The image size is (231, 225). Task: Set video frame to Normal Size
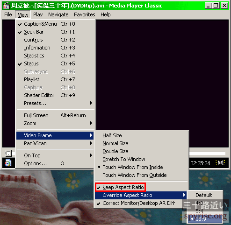pos(141,143)
